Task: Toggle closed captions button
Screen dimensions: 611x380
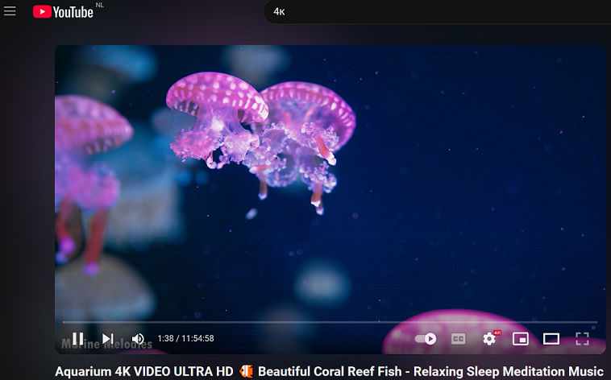Action: click(458, 339)
